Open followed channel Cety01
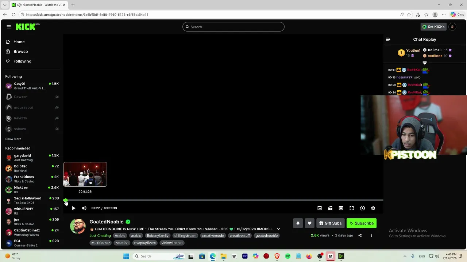The width and height of the screenshot is (467, 262). 32,86
